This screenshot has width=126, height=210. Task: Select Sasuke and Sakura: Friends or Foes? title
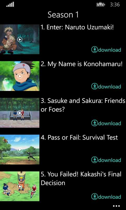click(x=83, y=105)
